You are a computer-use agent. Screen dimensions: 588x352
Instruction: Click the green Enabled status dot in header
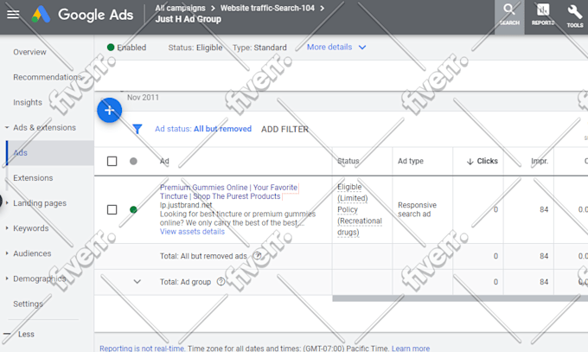pos(111,48)
